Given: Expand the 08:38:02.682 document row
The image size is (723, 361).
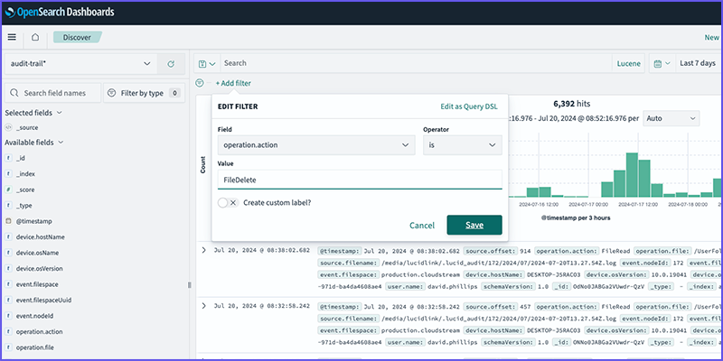Looking at the screenshot, I should click(204, 250).
